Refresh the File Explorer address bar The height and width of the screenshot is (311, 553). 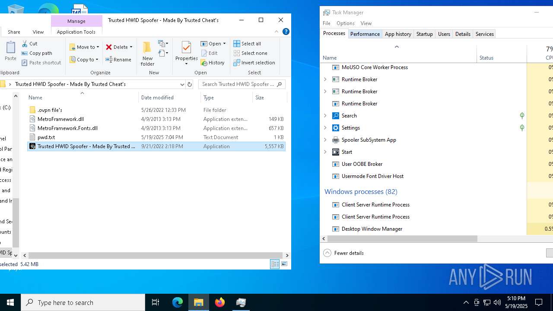(x=189, y=84)
